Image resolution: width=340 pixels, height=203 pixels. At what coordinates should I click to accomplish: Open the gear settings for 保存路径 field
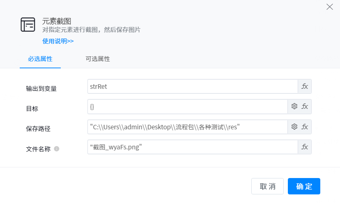[x=294, y=127]
